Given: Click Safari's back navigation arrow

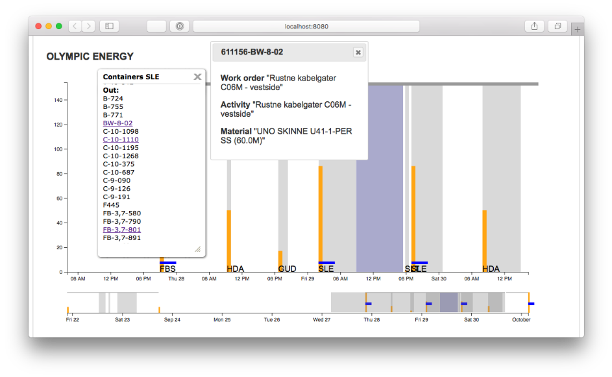Looking at the screenshot, I should click(75, 26).
